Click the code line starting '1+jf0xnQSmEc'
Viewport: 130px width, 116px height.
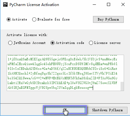62,59
